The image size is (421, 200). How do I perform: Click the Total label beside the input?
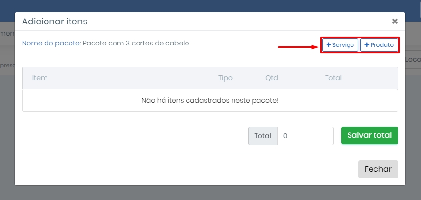coord(263,136)
